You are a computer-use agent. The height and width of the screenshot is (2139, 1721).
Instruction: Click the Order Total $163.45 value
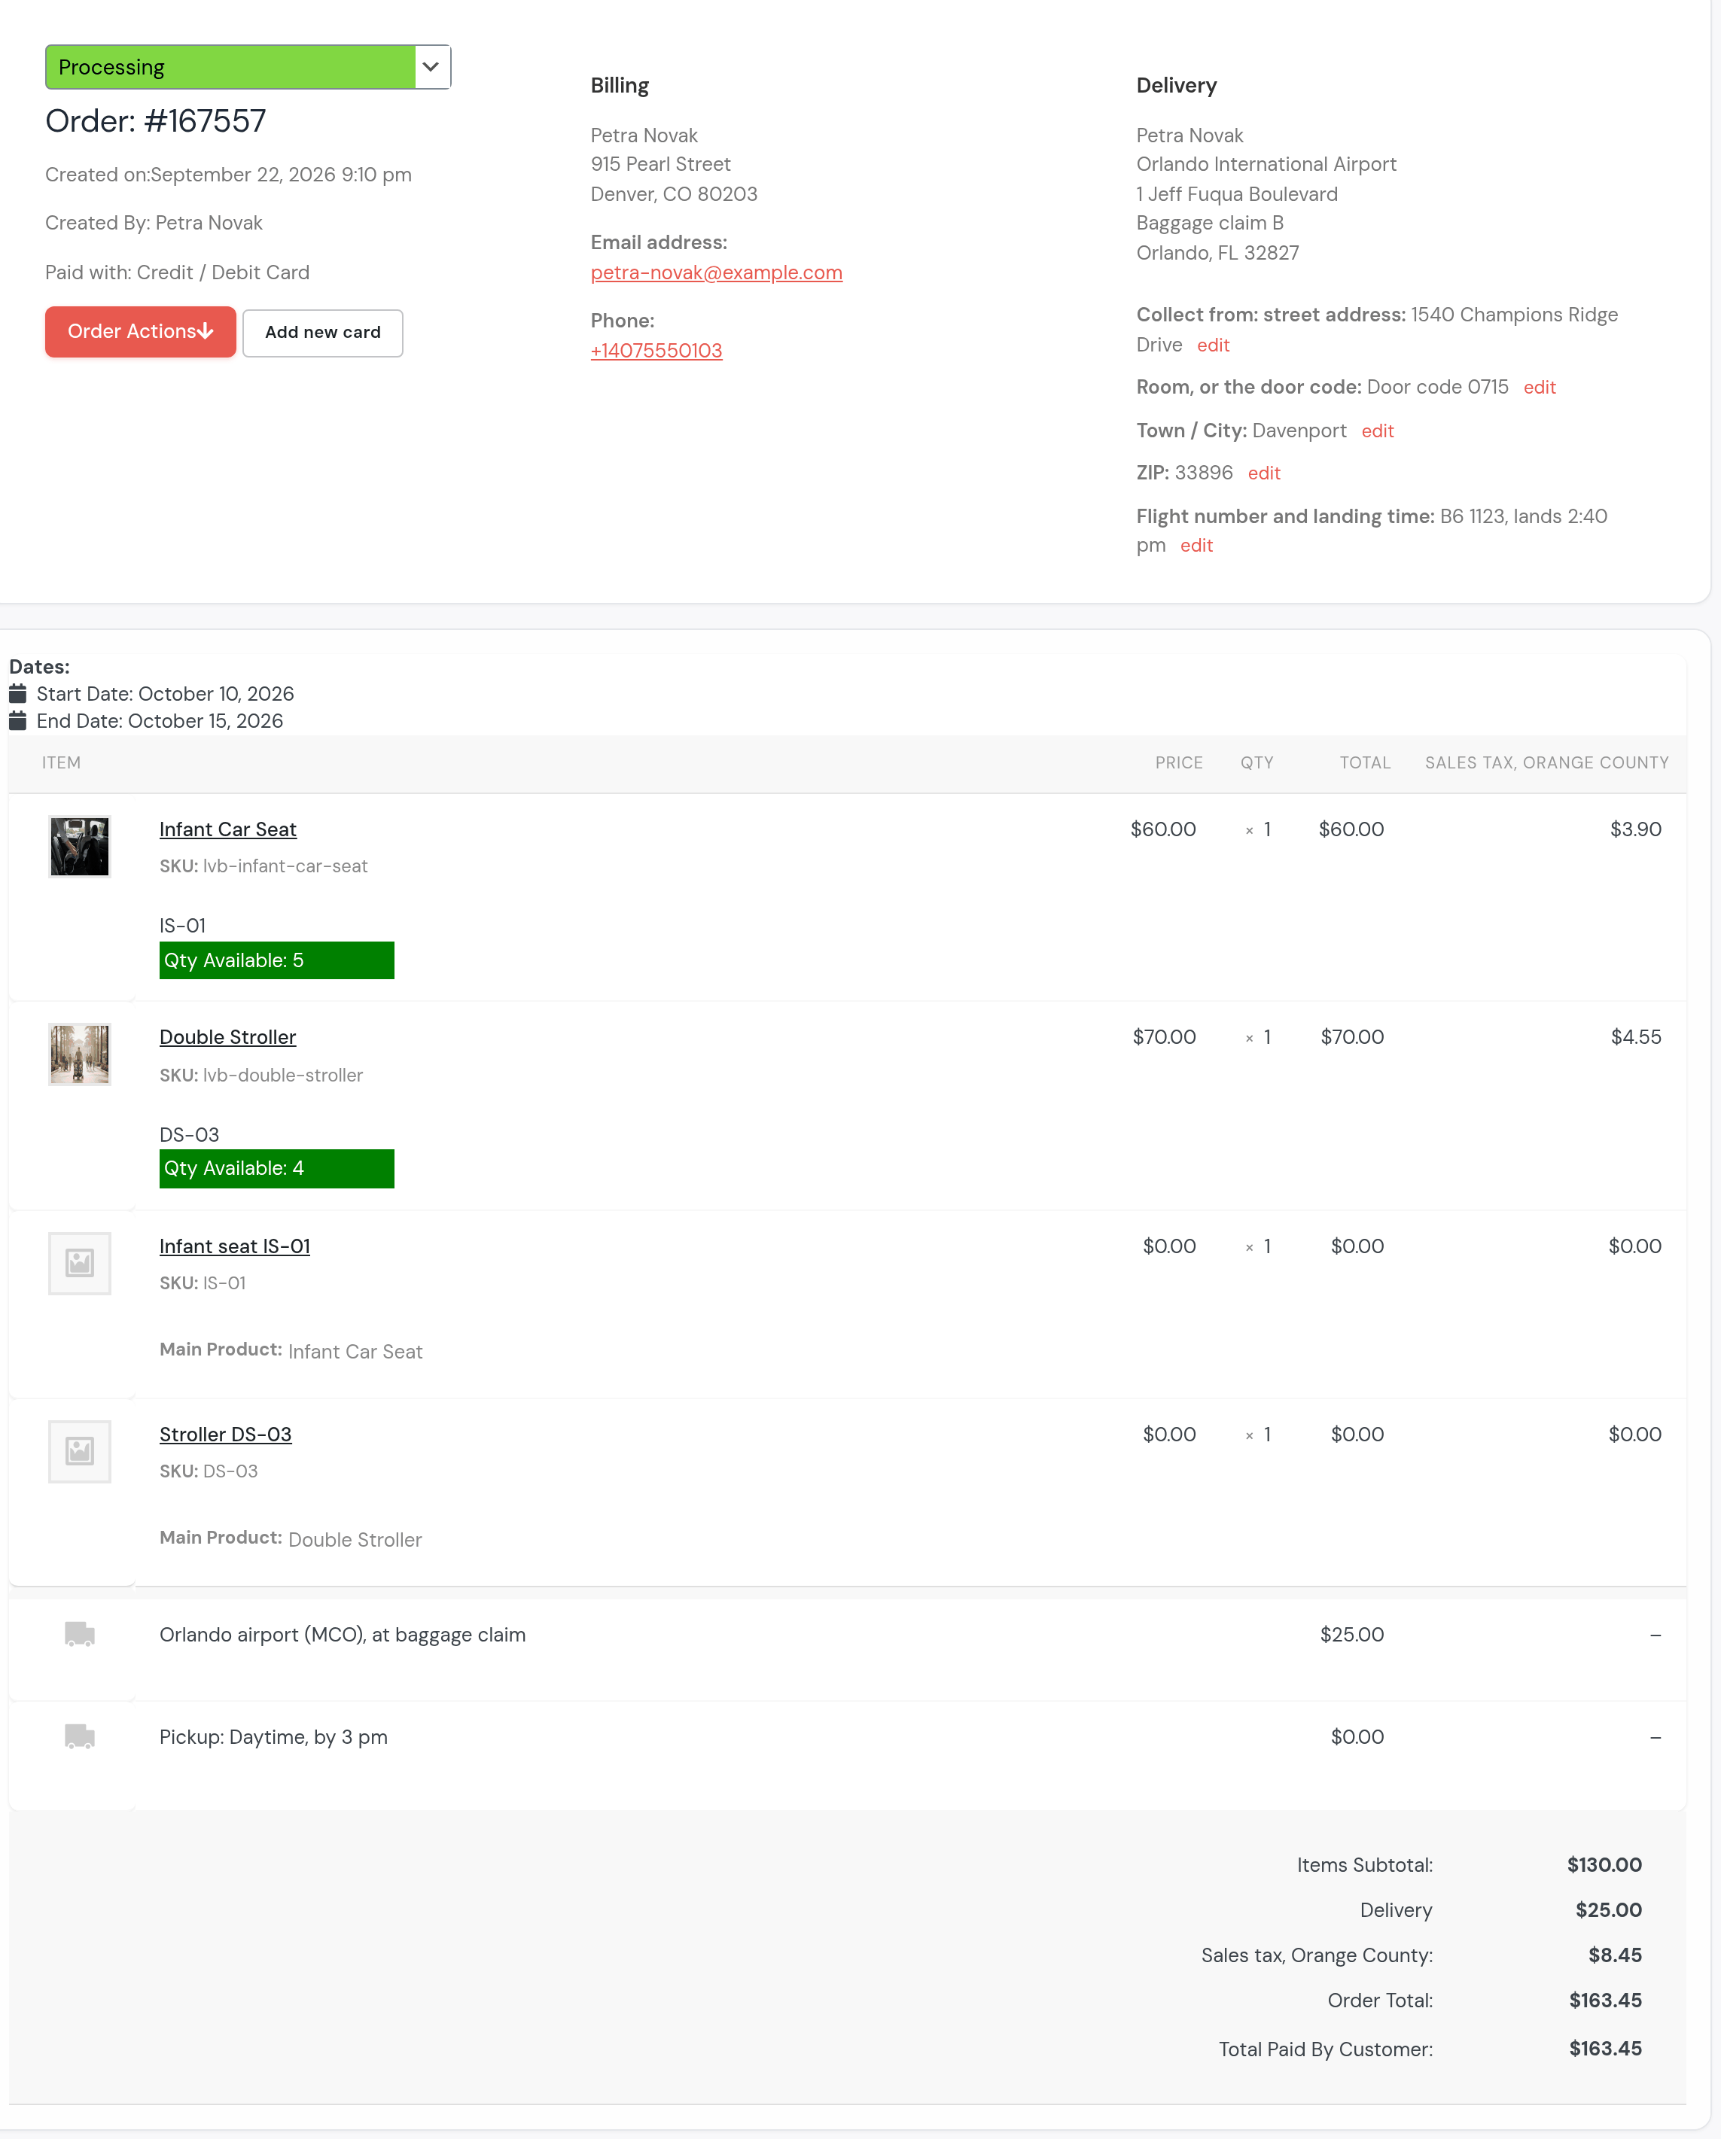tap(1605, 2001)
